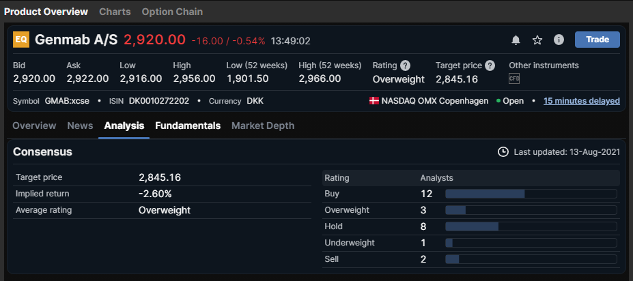Click the Overweight analyst count 3
Viewport: 633px width, 281px height.
tap(423, 210)
